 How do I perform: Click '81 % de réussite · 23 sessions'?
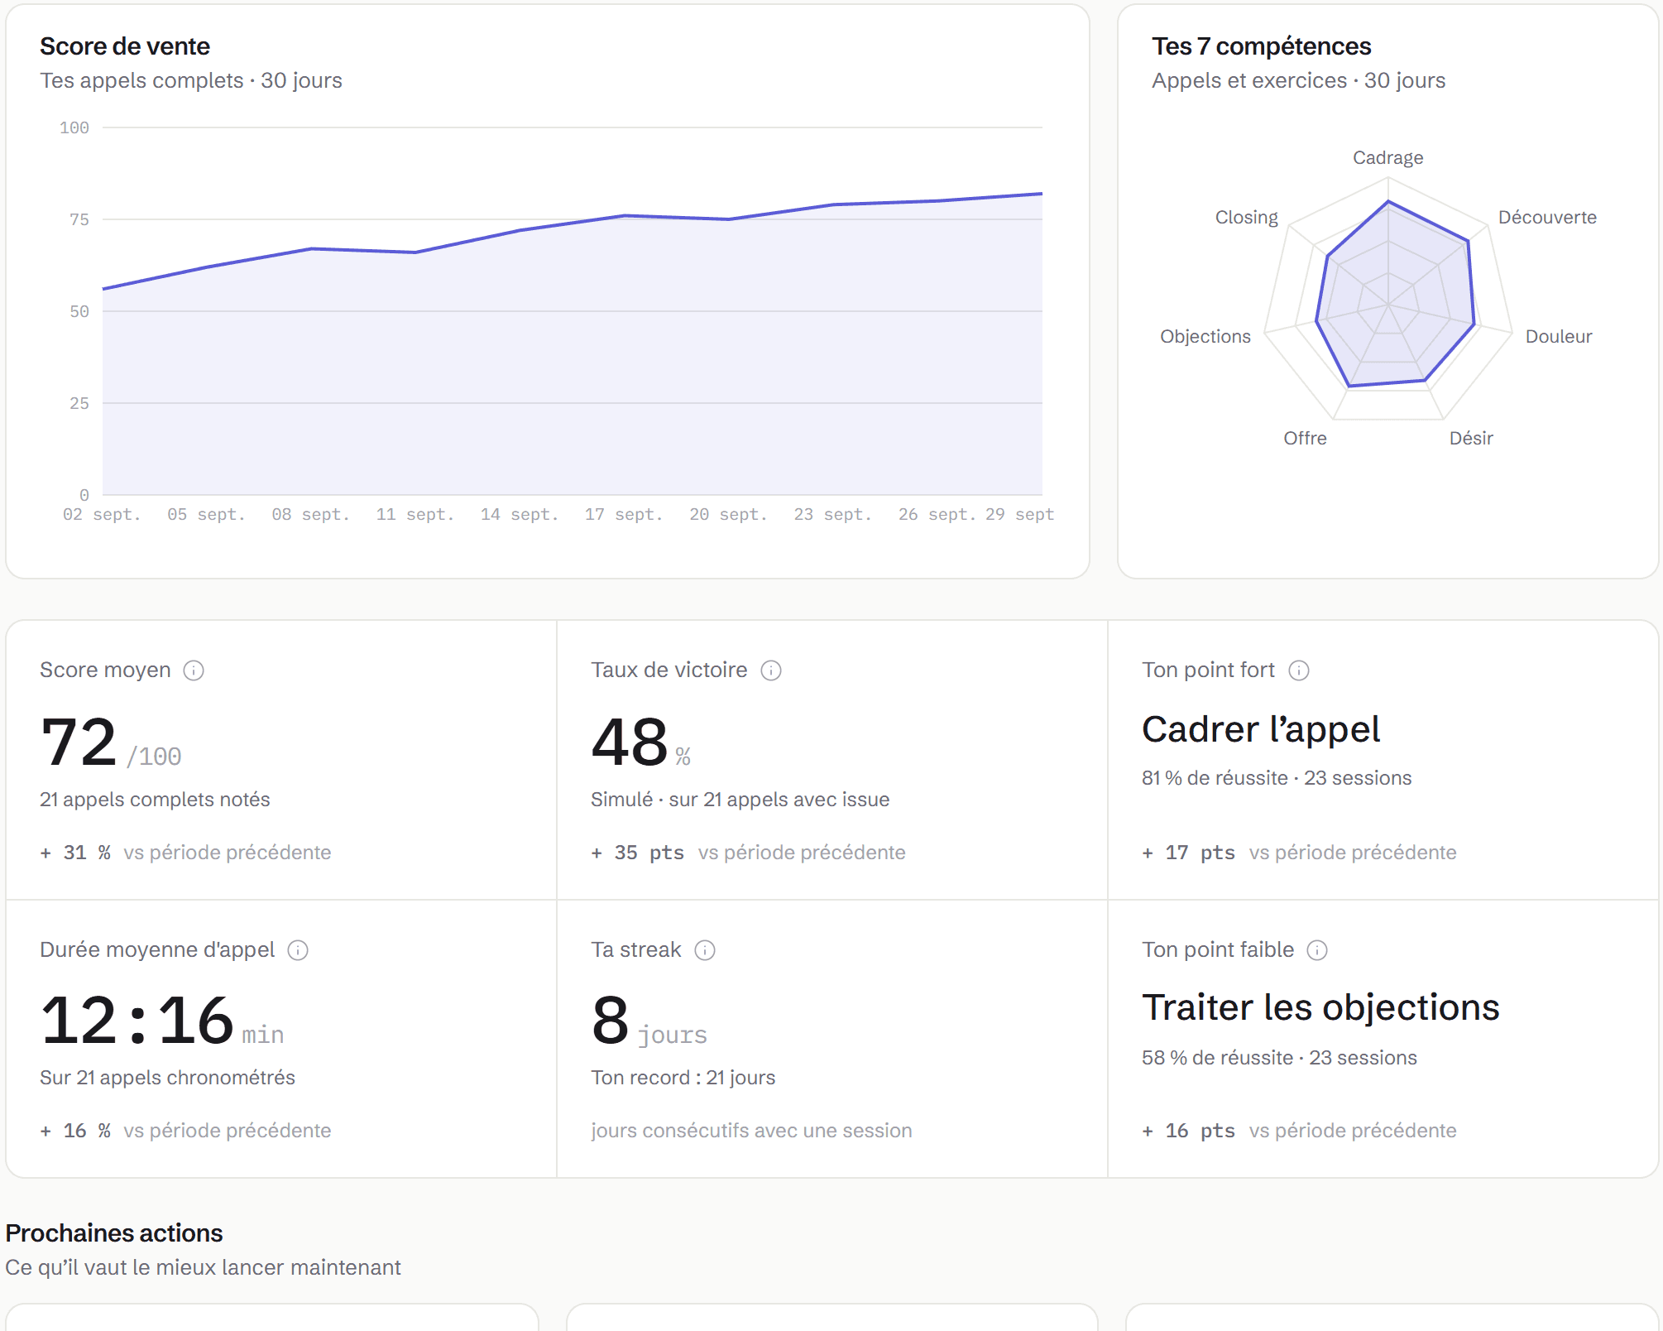coord(1277,778)
